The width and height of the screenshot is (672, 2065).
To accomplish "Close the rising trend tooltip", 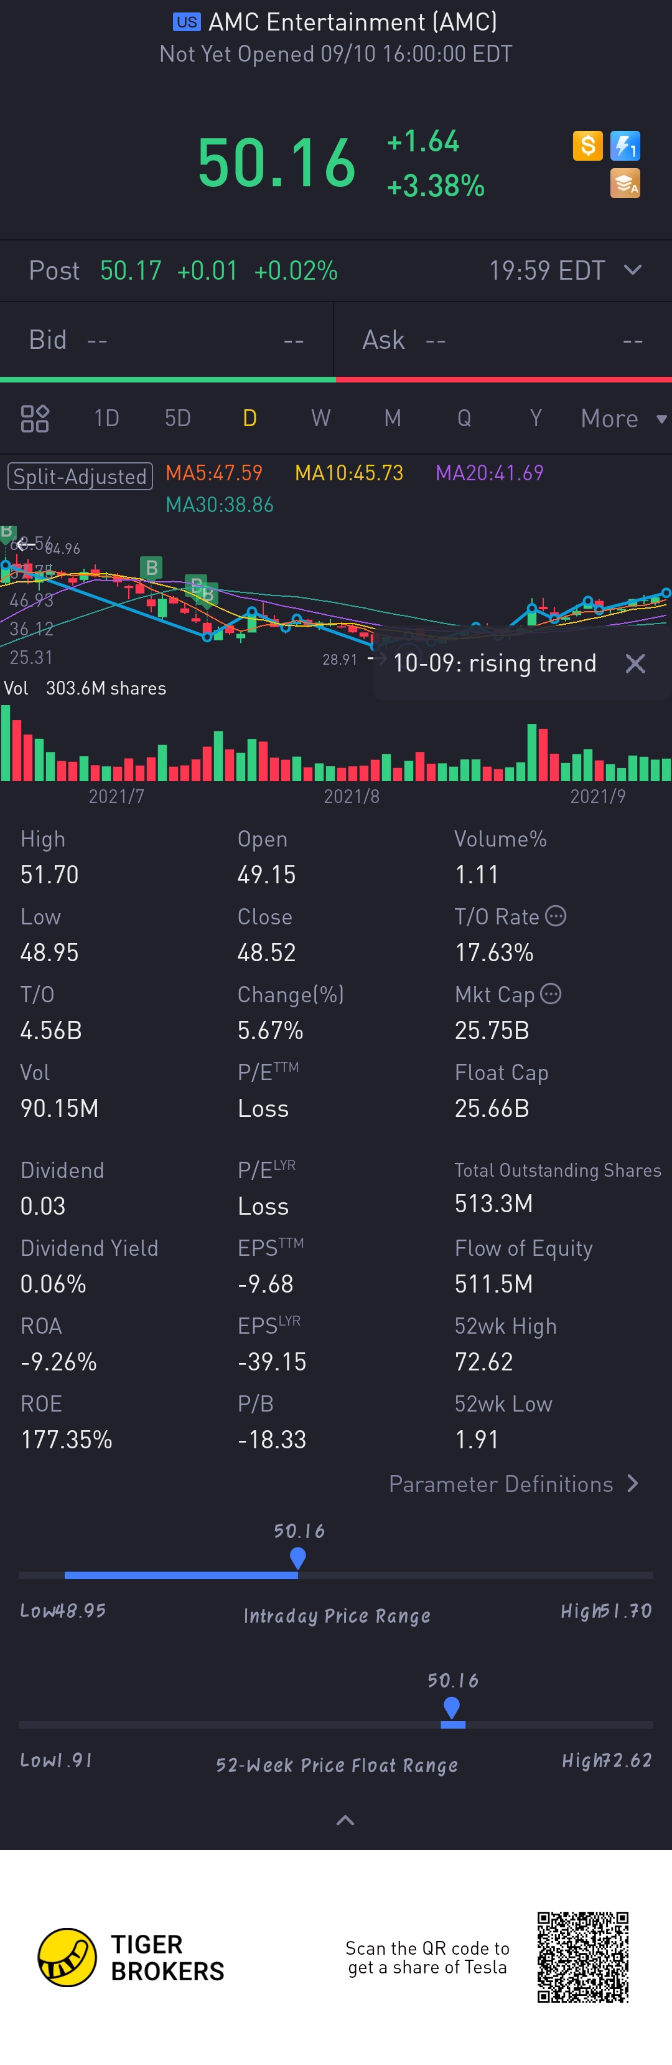I will pyautogui.click(x=635, y=663).
